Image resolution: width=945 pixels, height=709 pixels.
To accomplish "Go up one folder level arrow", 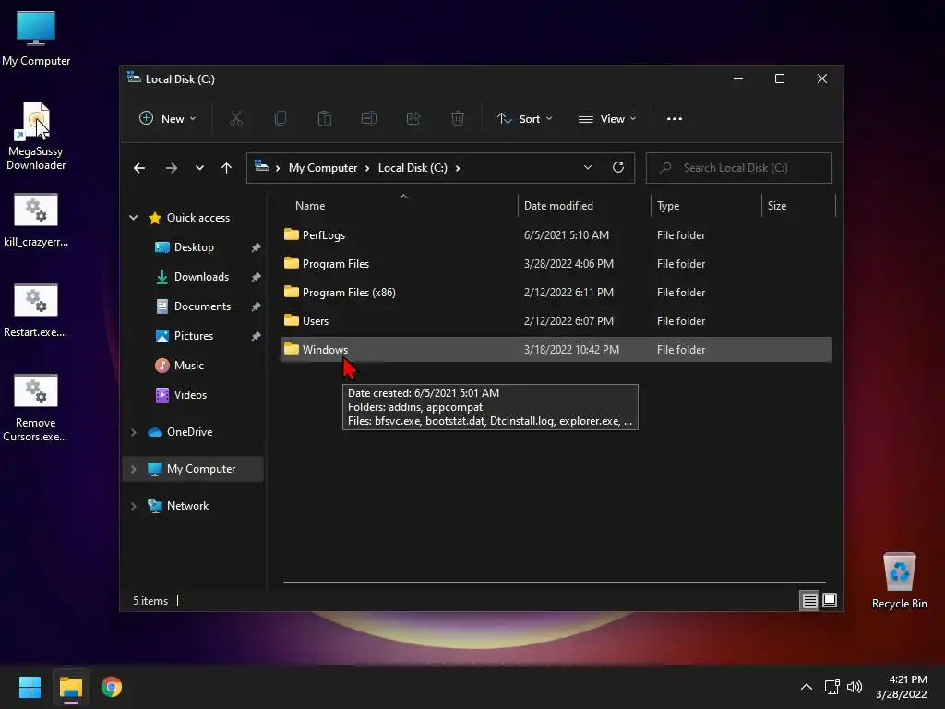I will 227,168.
